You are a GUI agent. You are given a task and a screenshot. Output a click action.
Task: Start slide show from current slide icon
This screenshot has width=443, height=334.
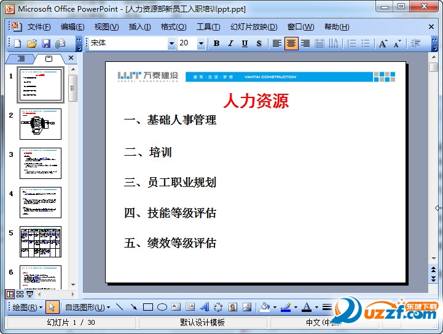point(29,294)
